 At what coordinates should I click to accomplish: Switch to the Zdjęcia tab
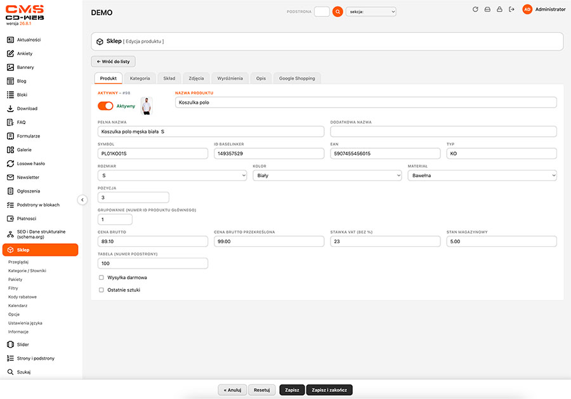(x=196, y=78)
